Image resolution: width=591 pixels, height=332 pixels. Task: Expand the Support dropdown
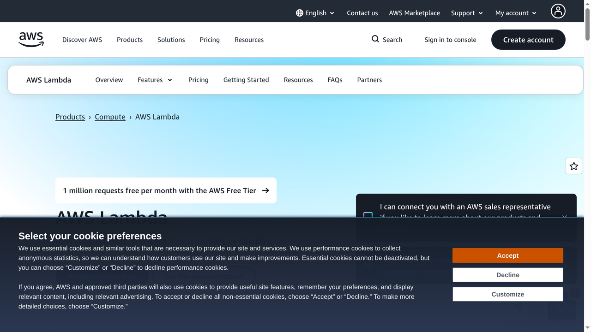click(x=466, y=13)
